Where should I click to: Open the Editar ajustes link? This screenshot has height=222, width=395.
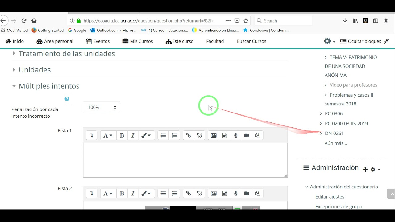(x=330, y=197)
